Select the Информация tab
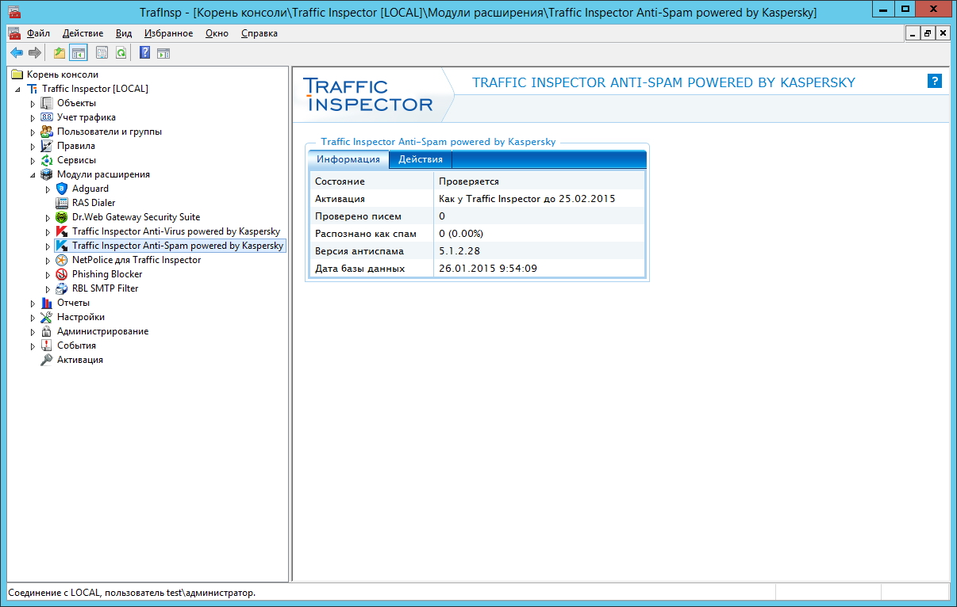 [348, 159]
